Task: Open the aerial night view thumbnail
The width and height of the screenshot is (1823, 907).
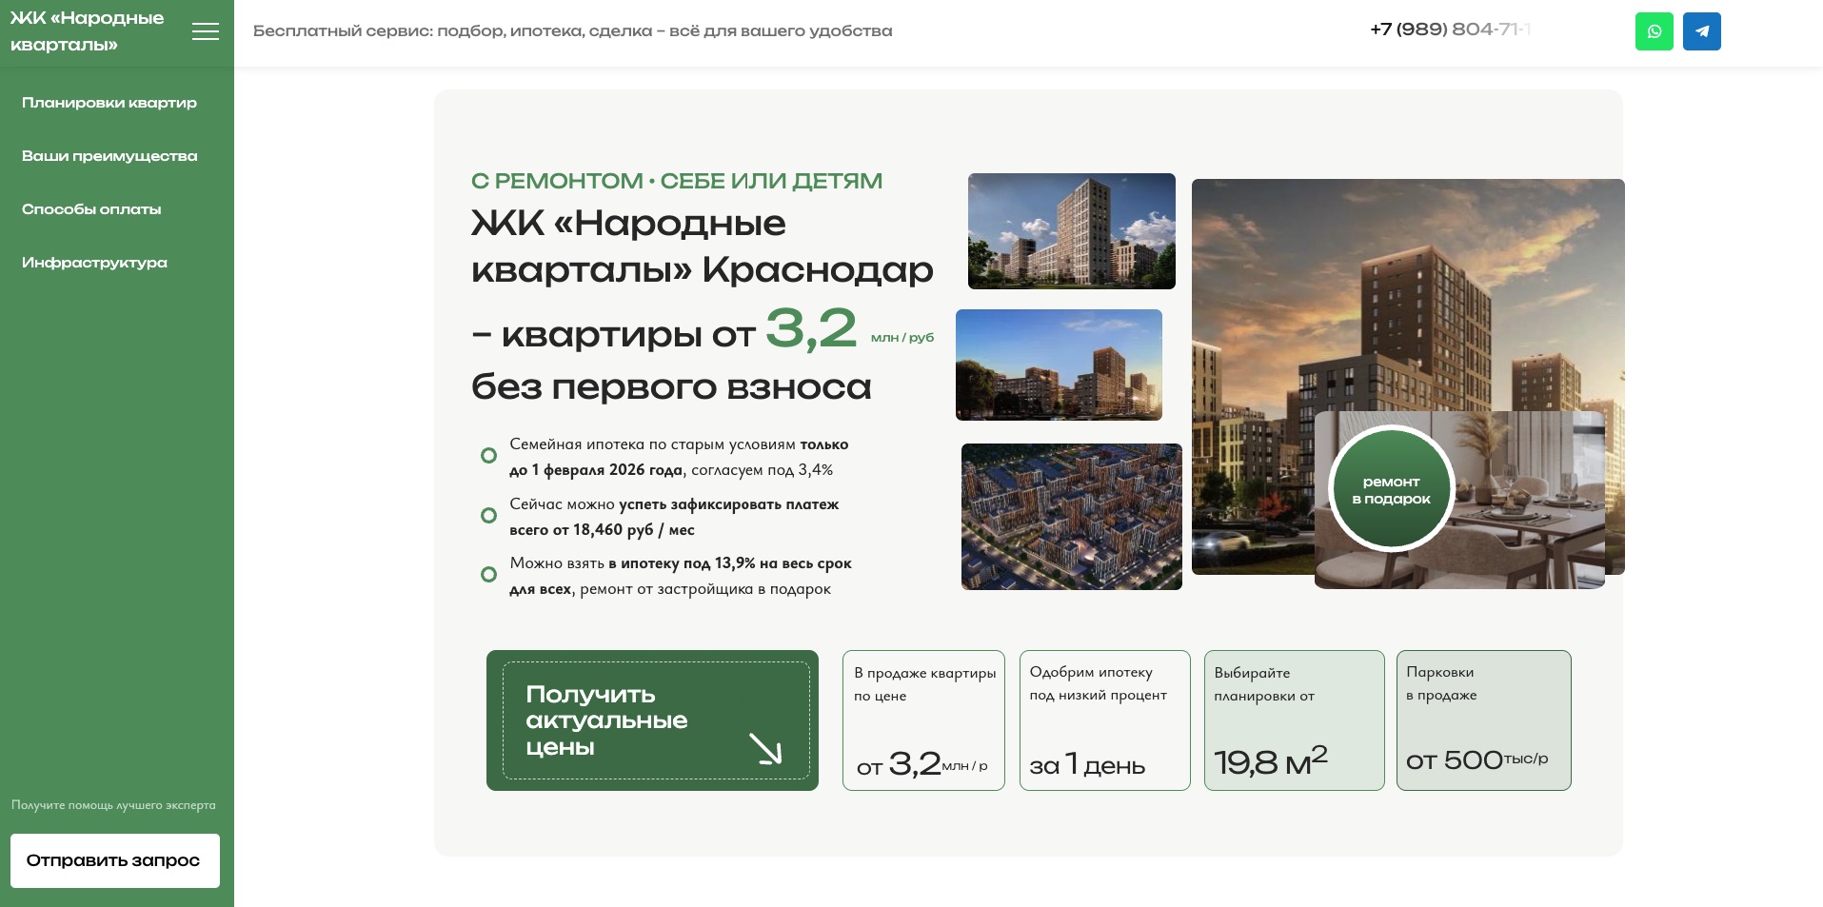Action: tap(1071, 517)
